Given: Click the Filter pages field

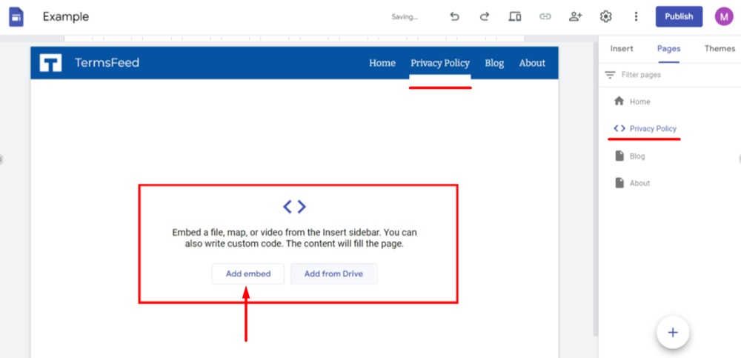Looking at the screenshot, I should 669,75.
